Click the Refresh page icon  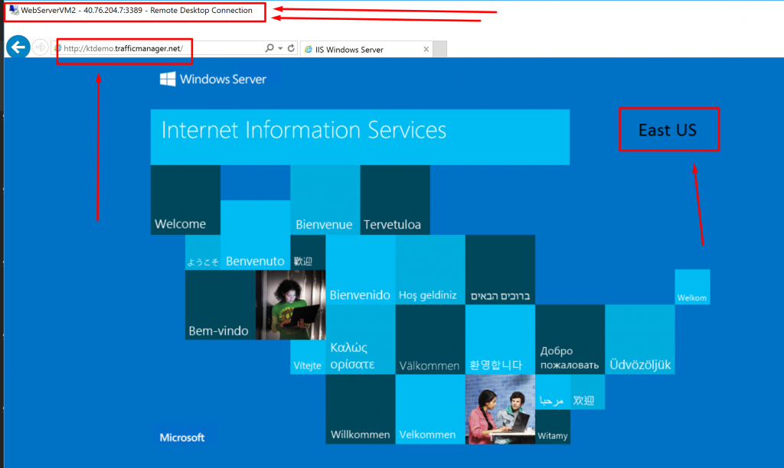(x=291, y=48)
